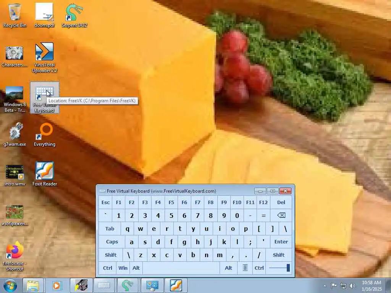391x293 pixels.
Task: Click the F5 function key
Action: click(171, 202)
